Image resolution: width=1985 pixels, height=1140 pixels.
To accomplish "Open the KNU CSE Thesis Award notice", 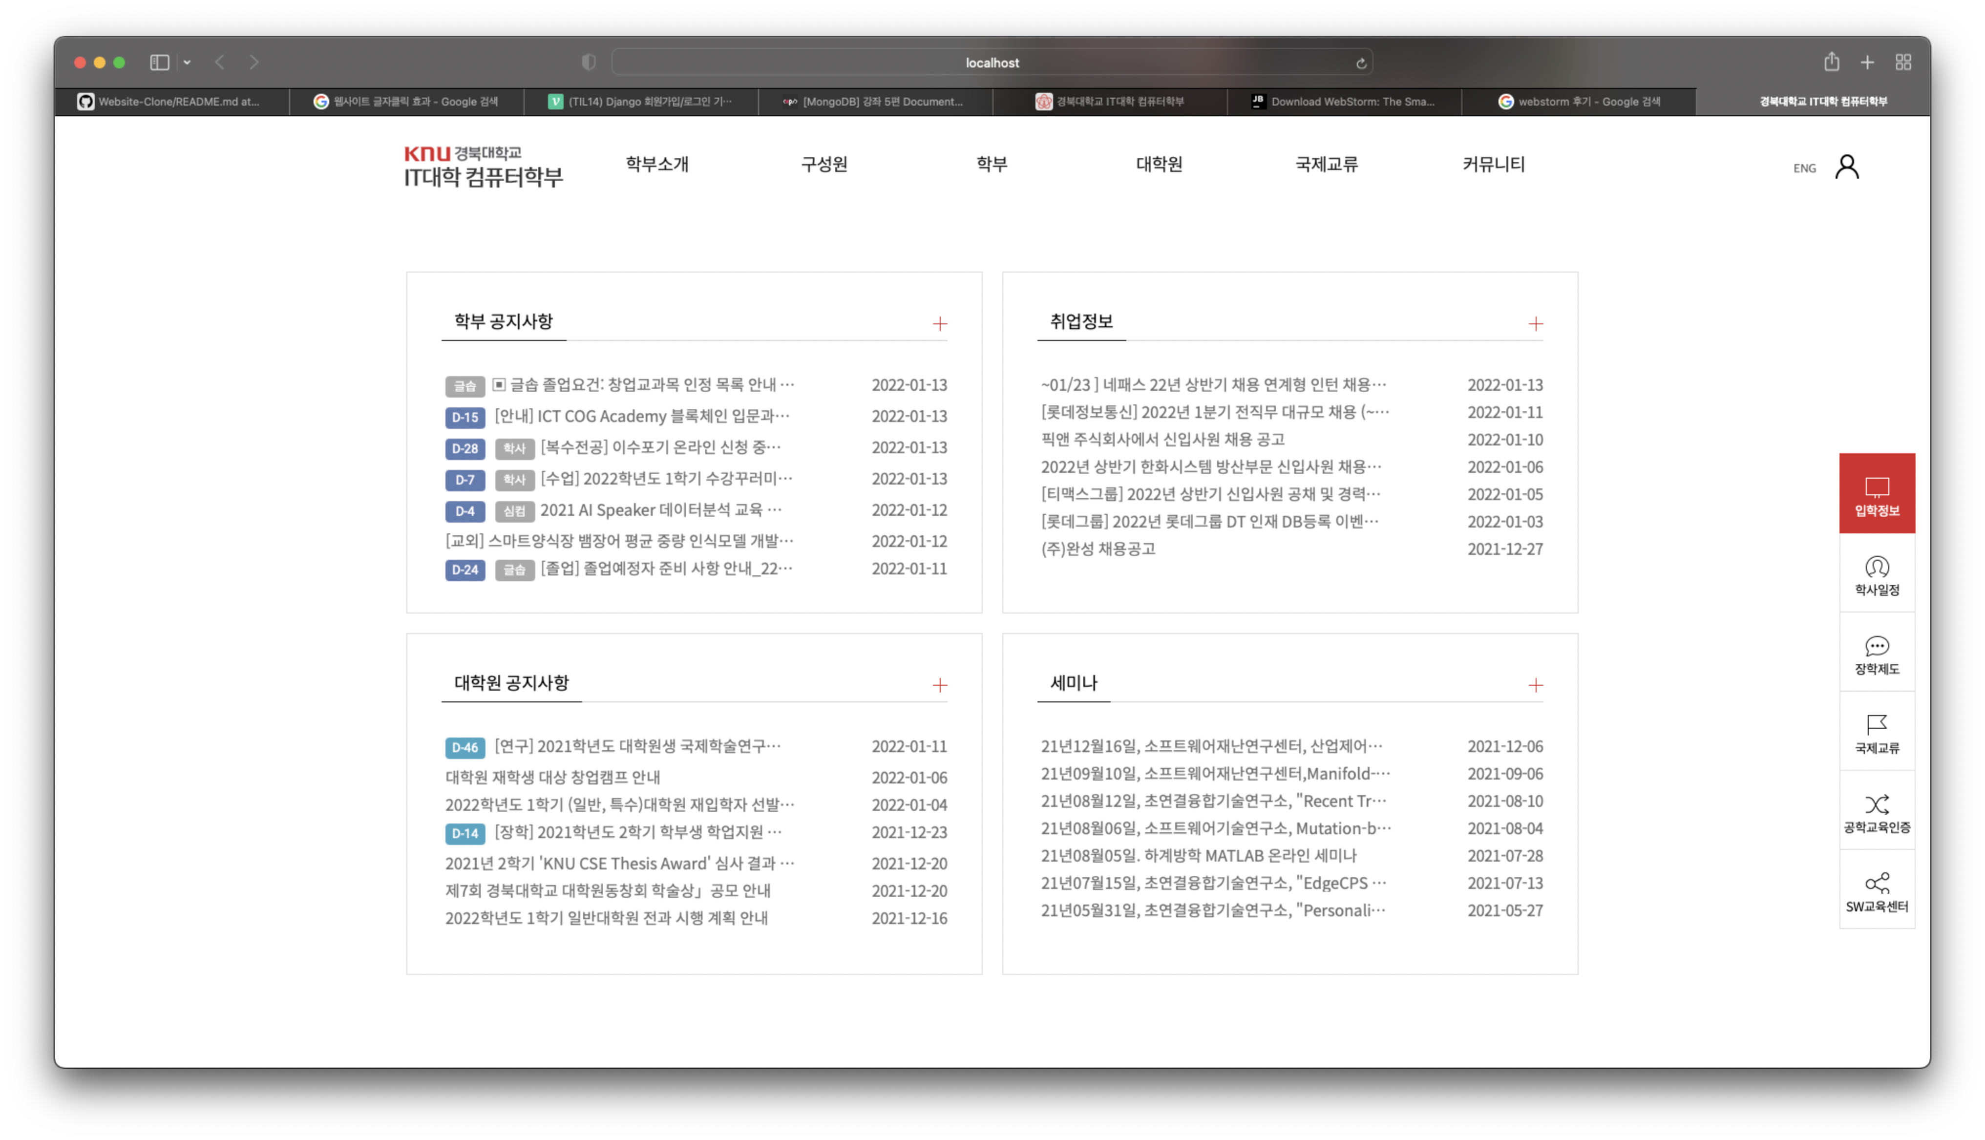I will (x=620, y=863).
